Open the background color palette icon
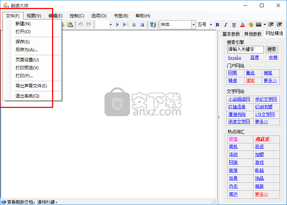 pos(251,25)
